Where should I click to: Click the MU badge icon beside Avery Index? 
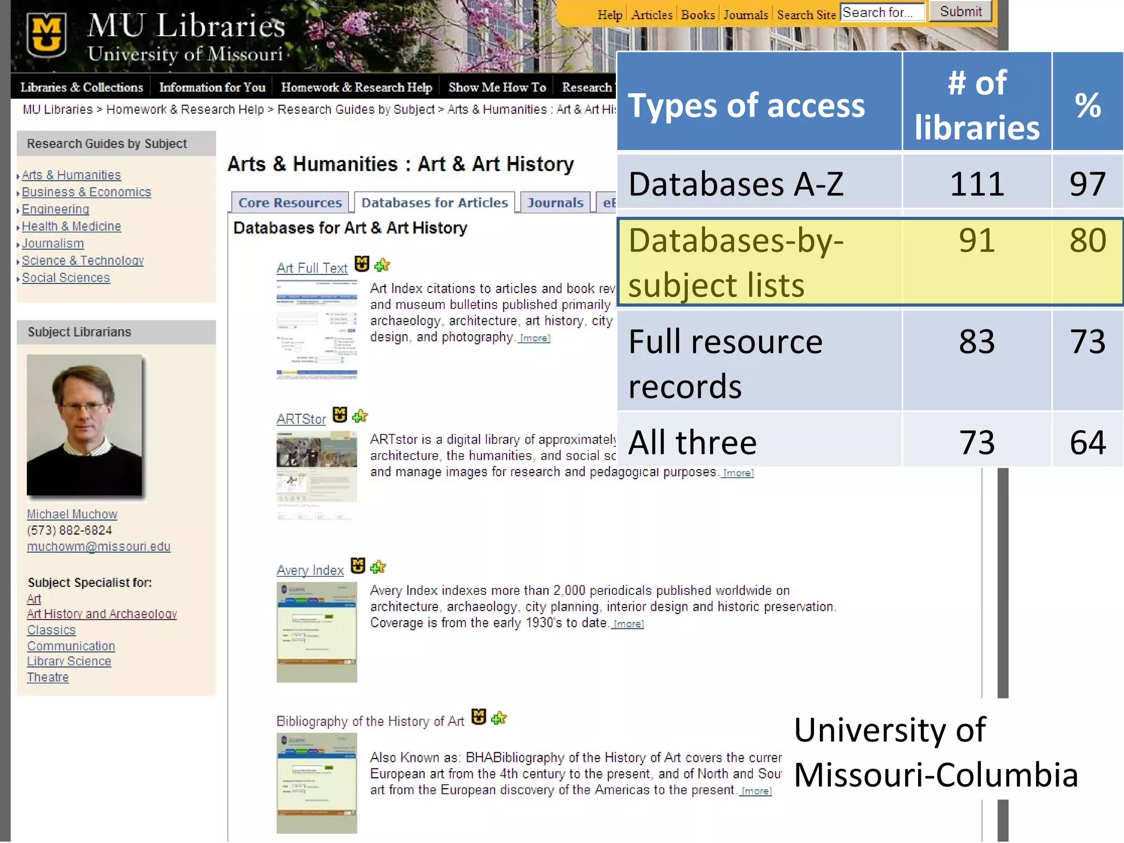(358, 566)
